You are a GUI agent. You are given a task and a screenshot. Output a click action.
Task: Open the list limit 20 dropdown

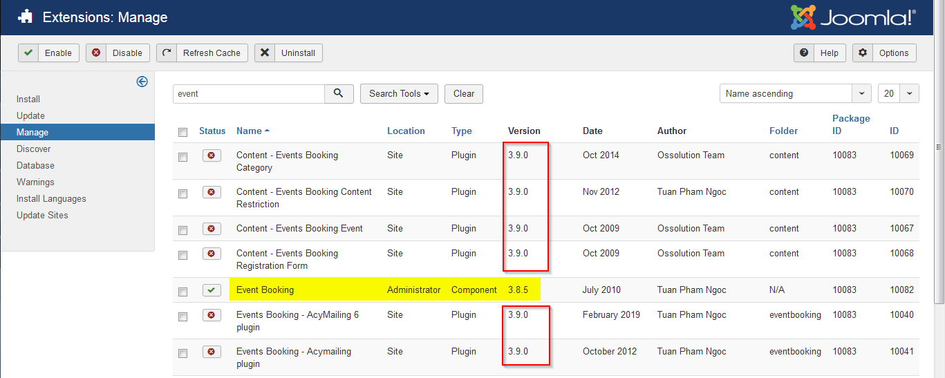point(898,93)
